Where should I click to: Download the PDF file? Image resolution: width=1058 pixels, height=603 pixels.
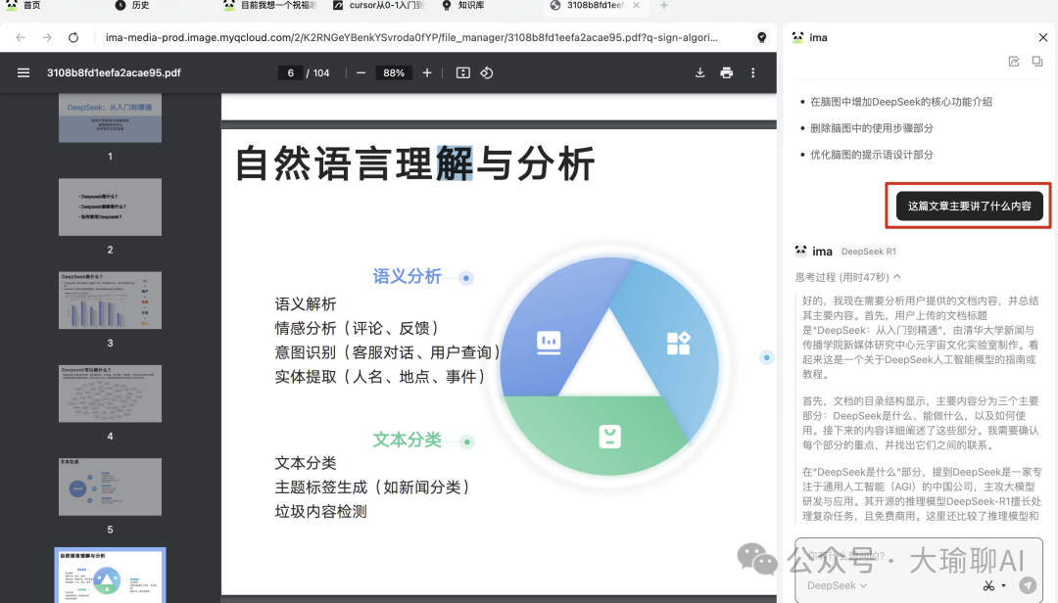pyautogui.click(x=699, y=71)
